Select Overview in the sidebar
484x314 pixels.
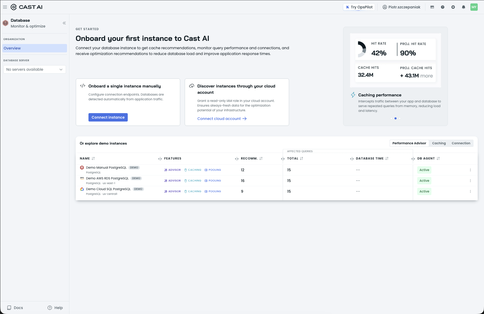coord(35,48)
